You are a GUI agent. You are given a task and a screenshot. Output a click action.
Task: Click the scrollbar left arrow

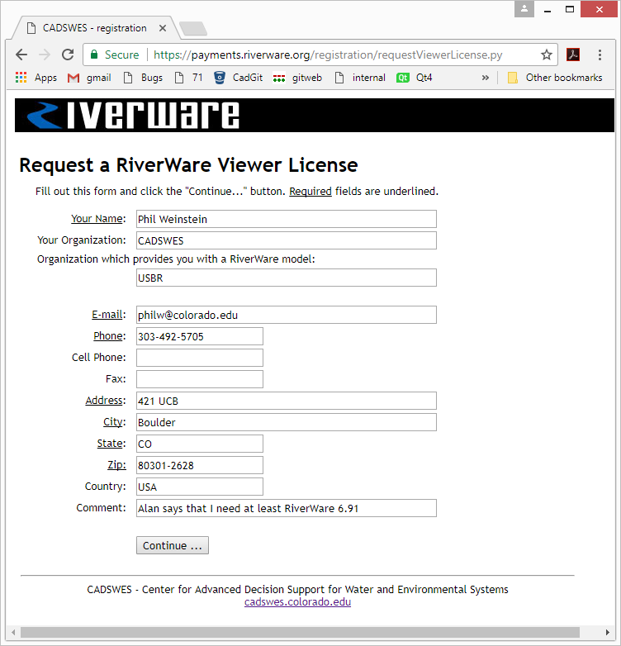coord(13,632)
